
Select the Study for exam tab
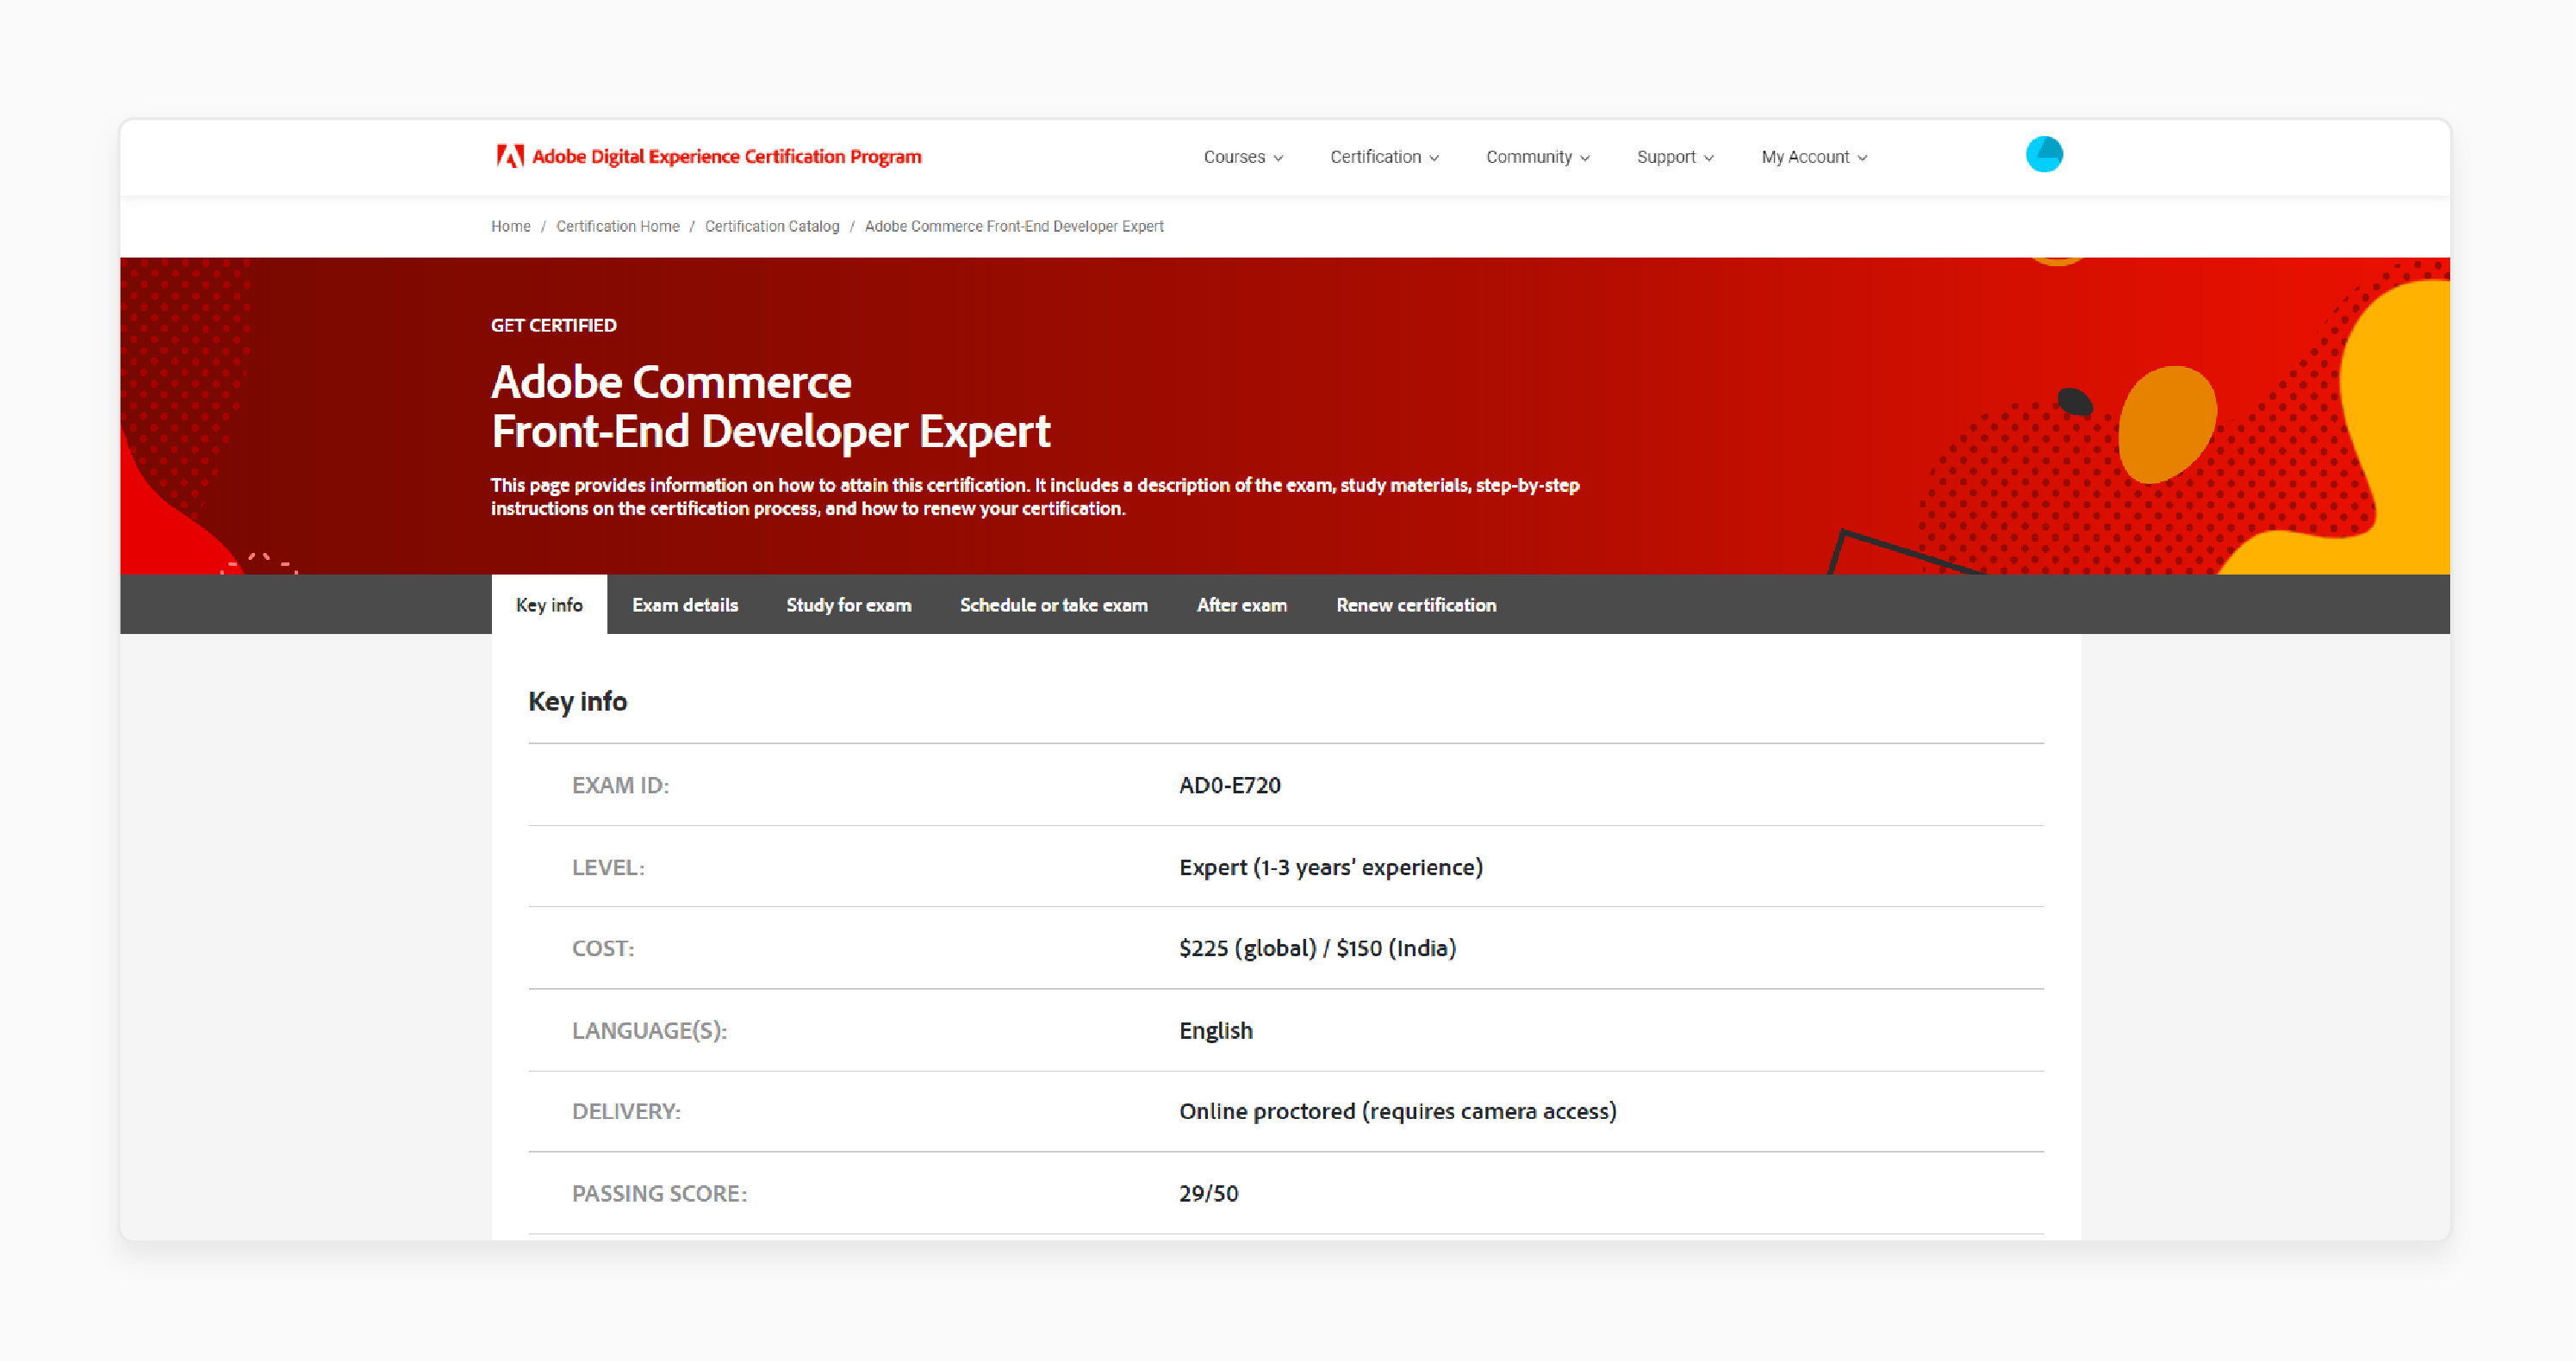click(848, 604)
